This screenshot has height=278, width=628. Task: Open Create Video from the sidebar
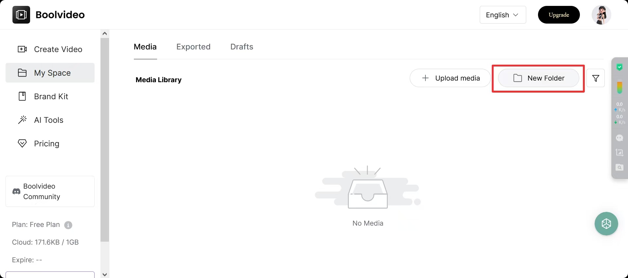coord(50,49)
